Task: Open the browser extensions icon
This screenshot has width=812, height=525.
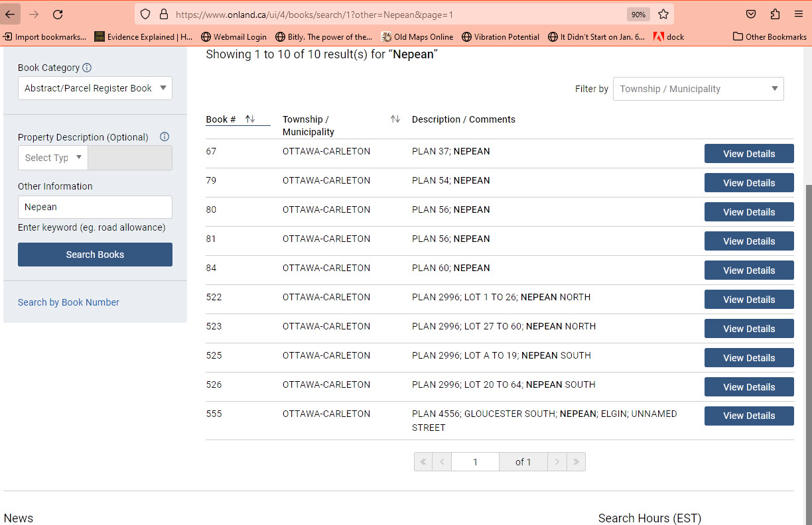Action: (775, 14)
